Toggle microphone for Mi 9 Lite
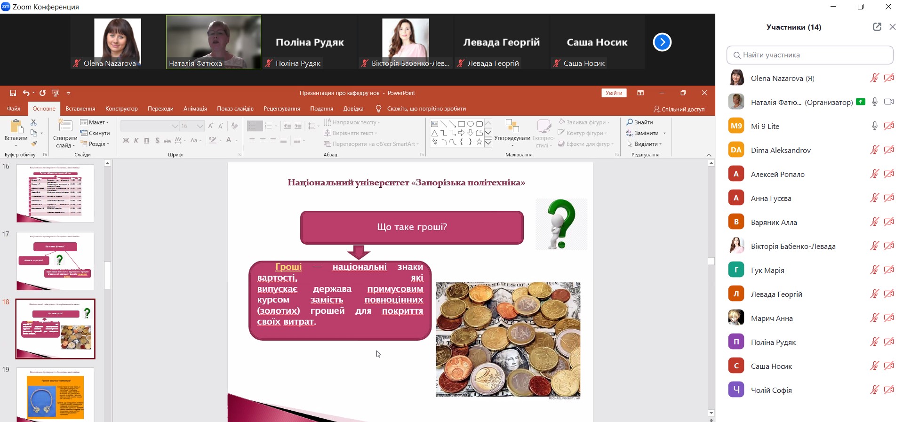Screen dimensions: 903x422 (x=874, y=126)
